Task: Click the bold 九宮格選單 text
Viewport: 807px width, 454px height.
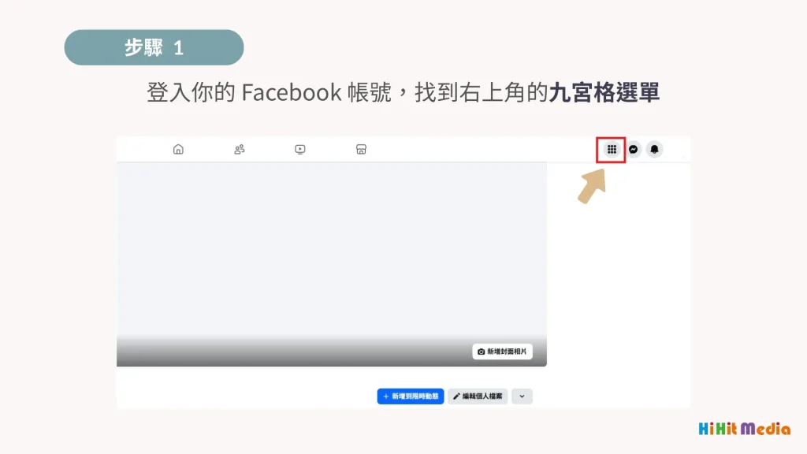Action: (604, 93)
